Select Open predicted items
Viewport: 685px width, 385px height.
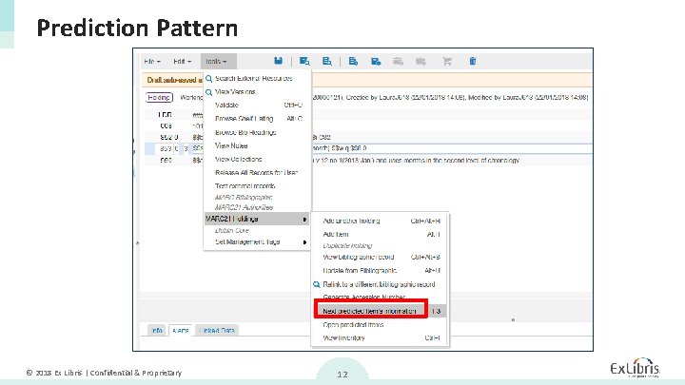click(x=353, y=325)
